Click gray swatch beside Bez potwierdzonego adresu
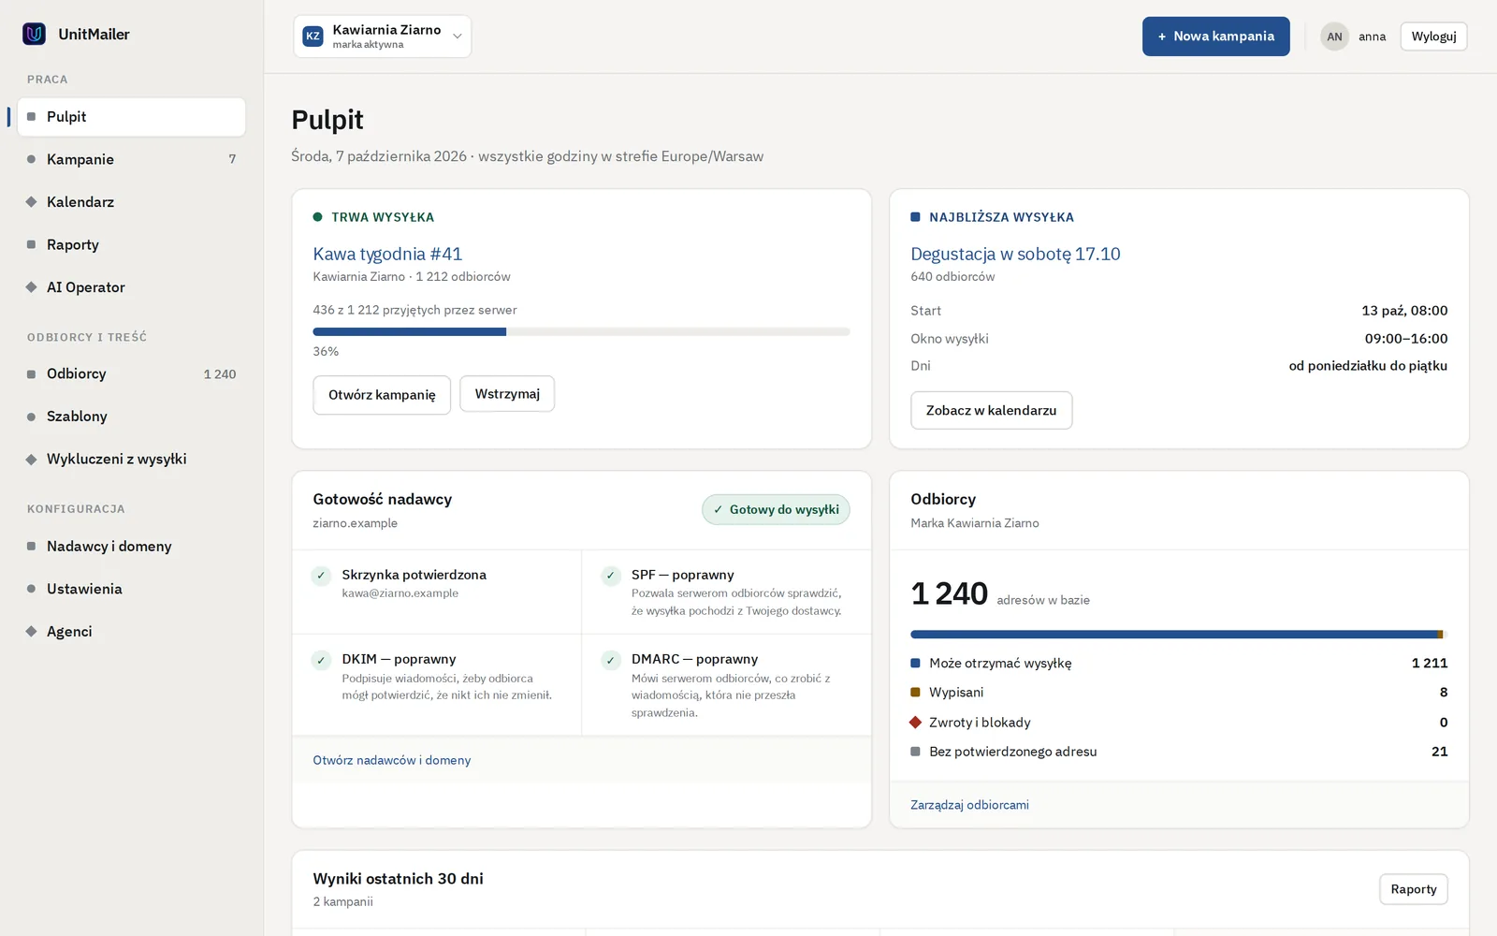The image size is (1497, 936). [x=915, y=752]
